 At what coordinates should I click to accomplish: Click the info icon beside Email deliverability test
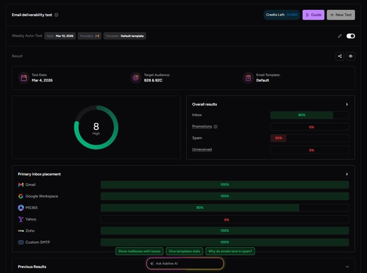tap(56, 15)
